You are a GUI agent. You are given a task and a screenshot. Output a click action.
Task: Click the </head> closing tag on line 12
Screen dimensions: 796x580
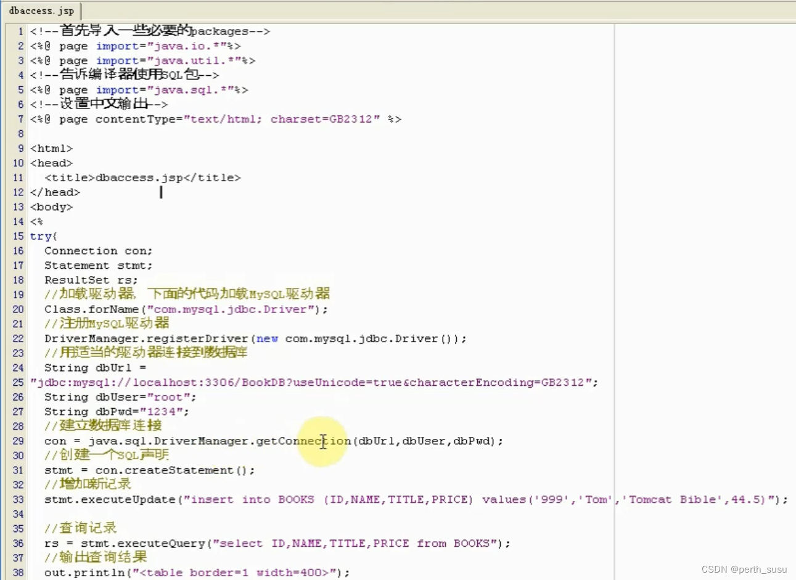(55, 192)
